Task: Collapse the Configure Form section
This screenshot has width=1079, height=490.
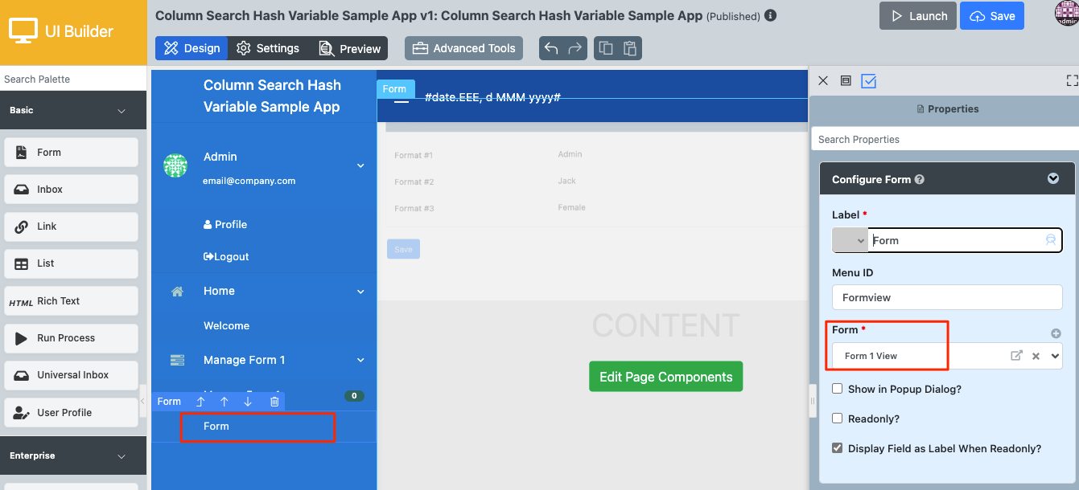Action: click(x=1053, y=179)
